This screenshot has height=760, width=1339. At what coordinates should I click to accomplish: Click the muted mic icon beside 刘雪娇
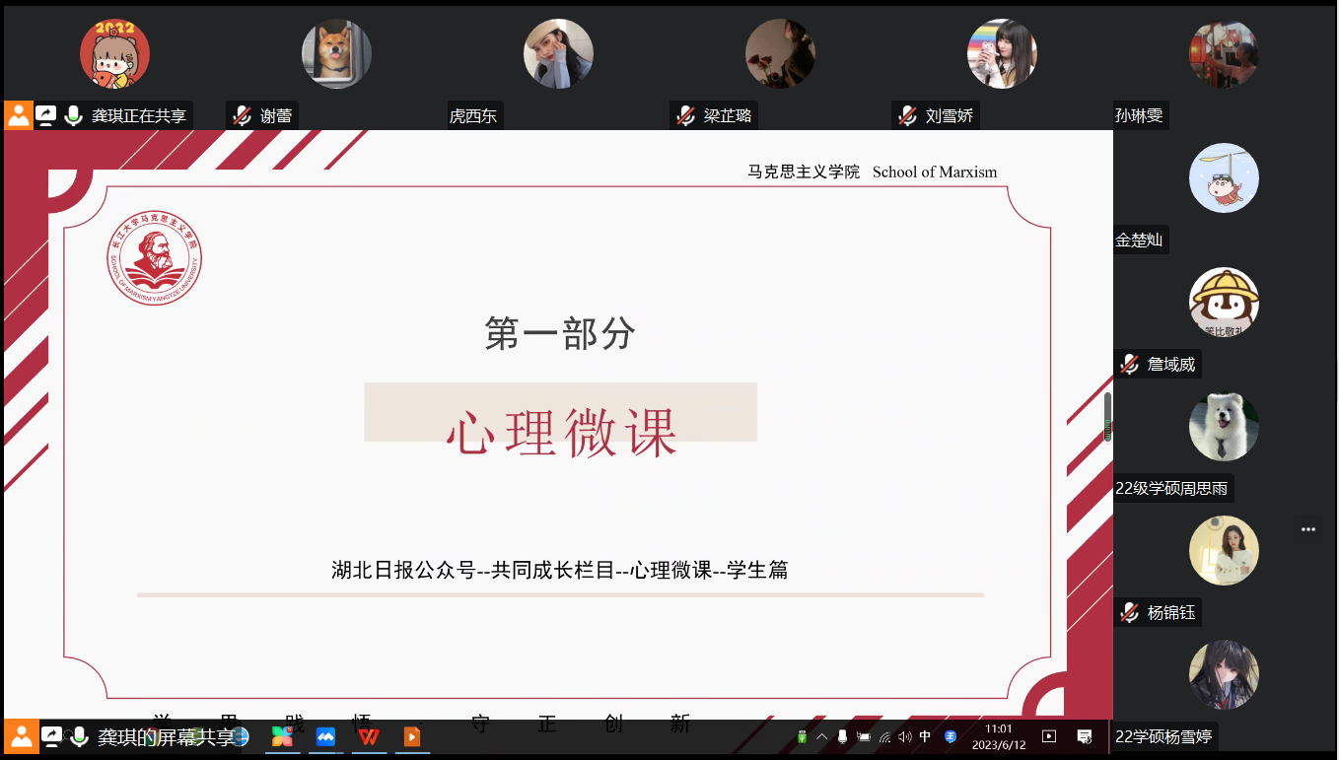tap(907, 115)
